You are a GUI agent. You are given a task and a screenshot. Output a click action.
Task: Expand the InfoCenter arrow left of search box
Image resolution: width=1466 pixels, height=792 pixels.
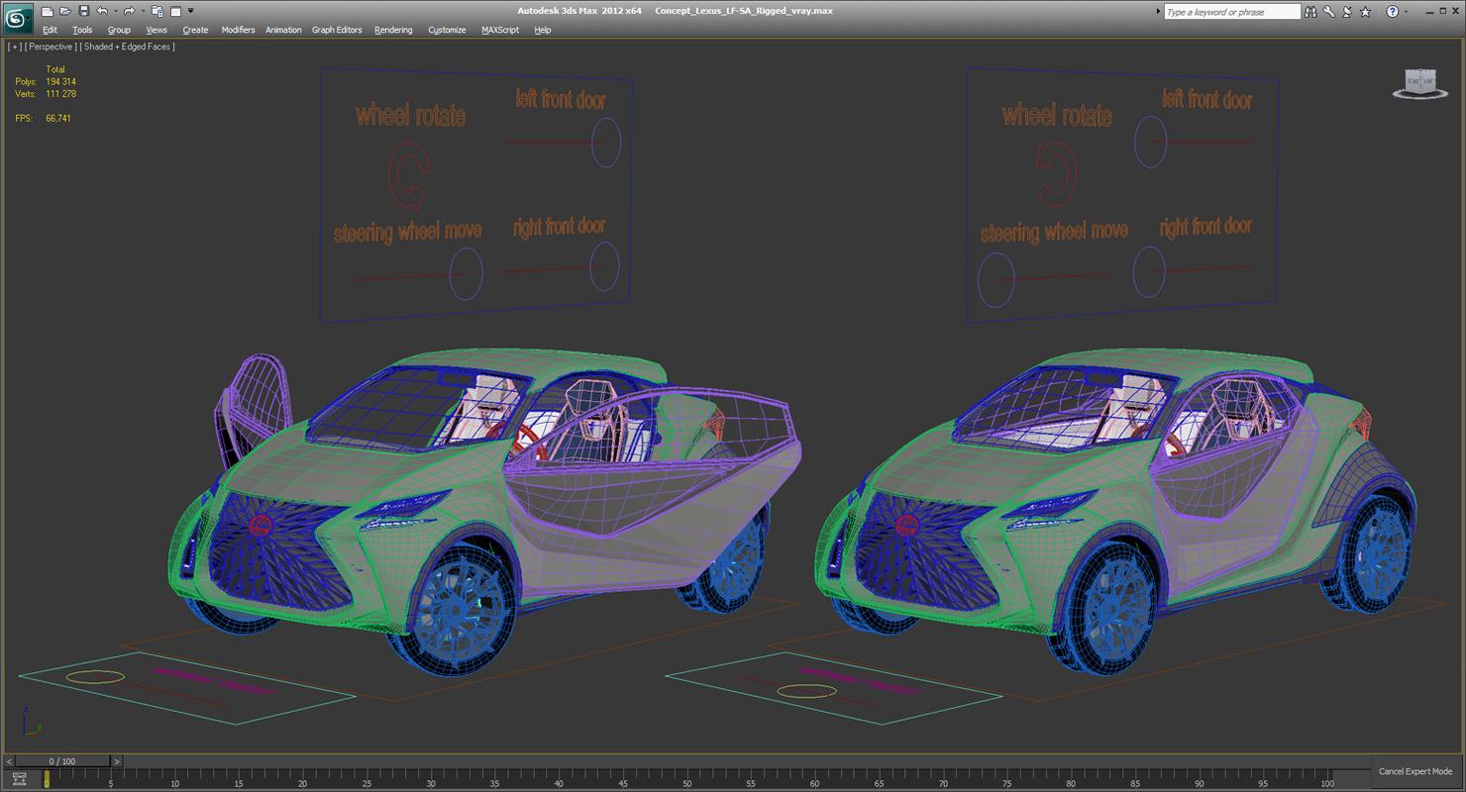[1159, 12]
